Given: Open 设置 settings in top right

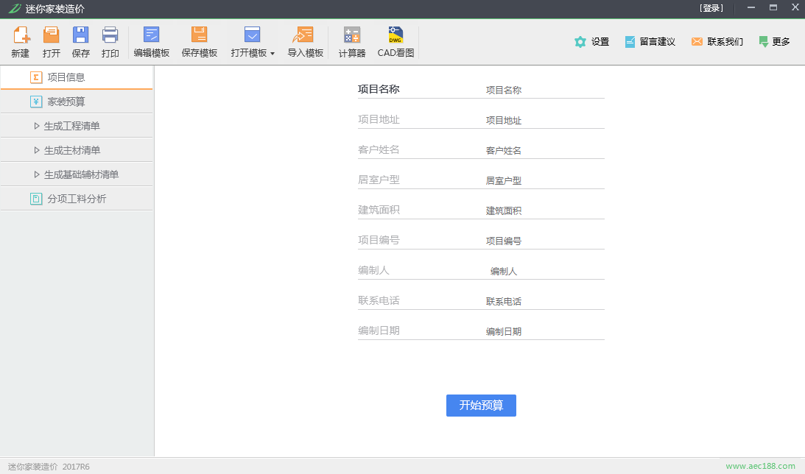Looking at the screenshot, I should (x=592, y=42).
